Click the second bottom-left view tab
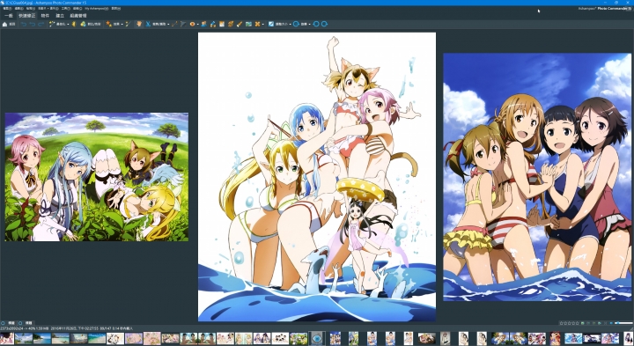Viewport: 634px width, 346px height. (26, 323)
